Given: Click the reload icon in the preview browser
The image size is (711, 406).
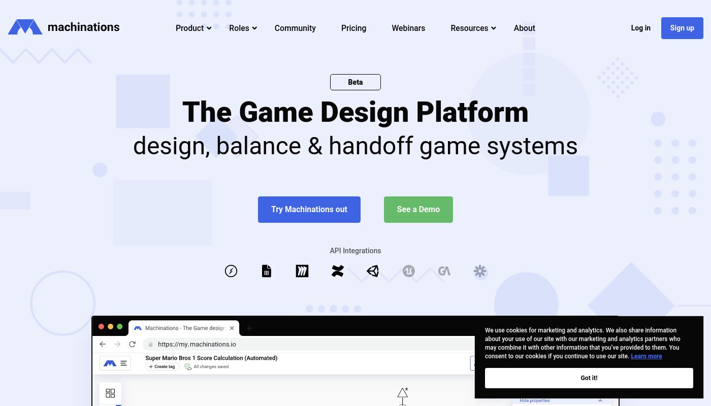Looking at the screenshot, I should point(132,344).
